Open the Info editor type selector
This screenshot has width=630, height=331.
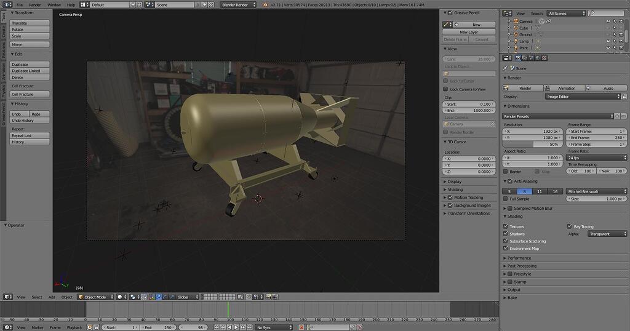click(7, 5)
